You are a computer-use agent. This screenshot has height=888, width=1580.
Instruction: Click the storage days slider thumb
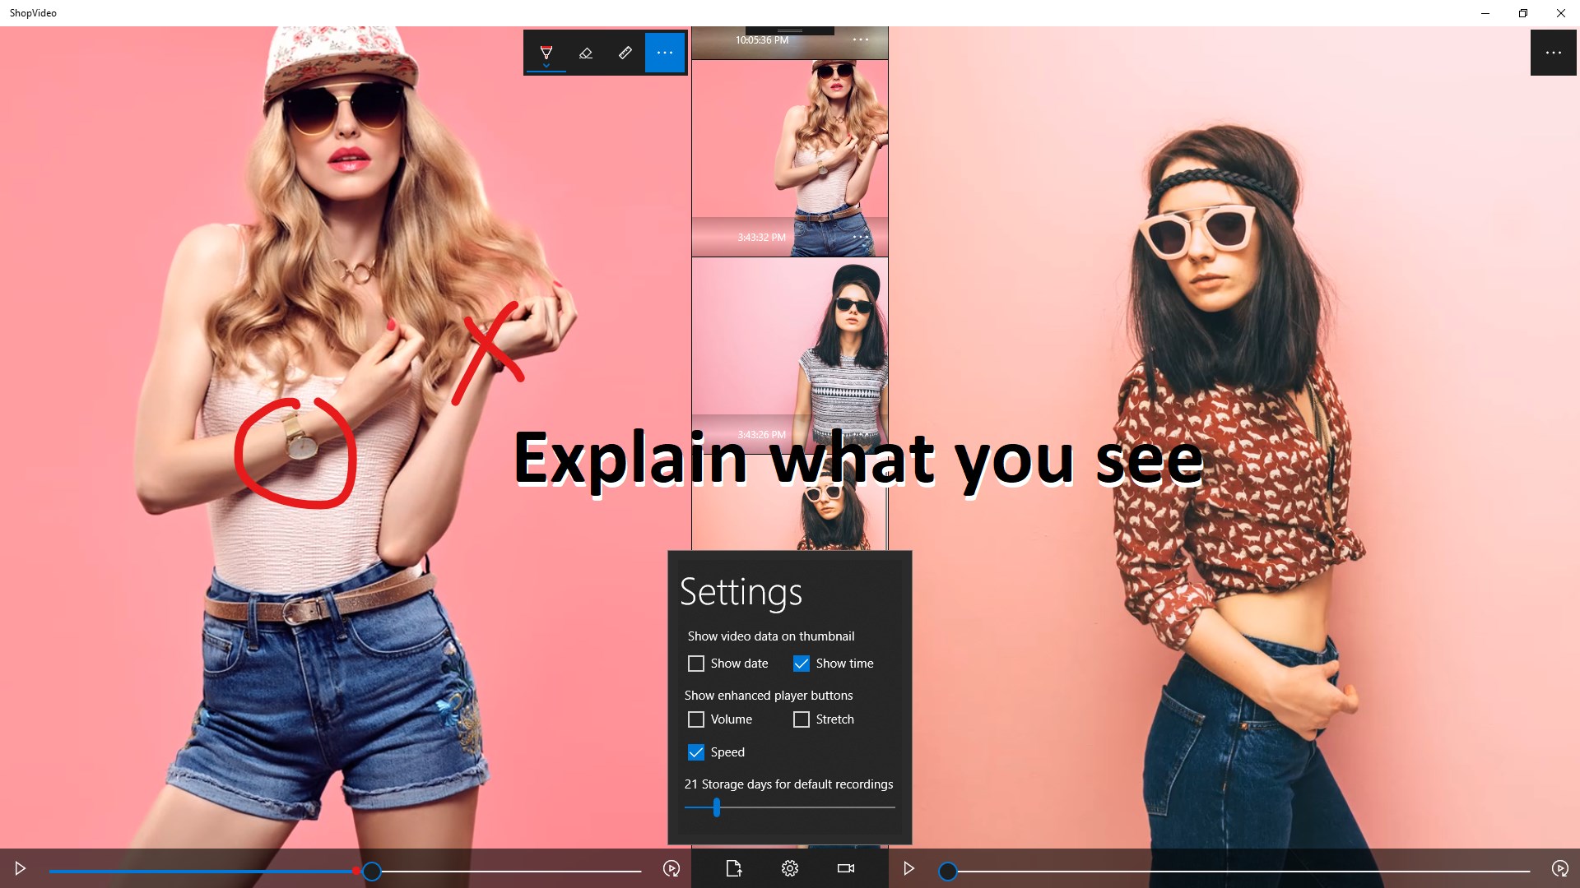717,807
